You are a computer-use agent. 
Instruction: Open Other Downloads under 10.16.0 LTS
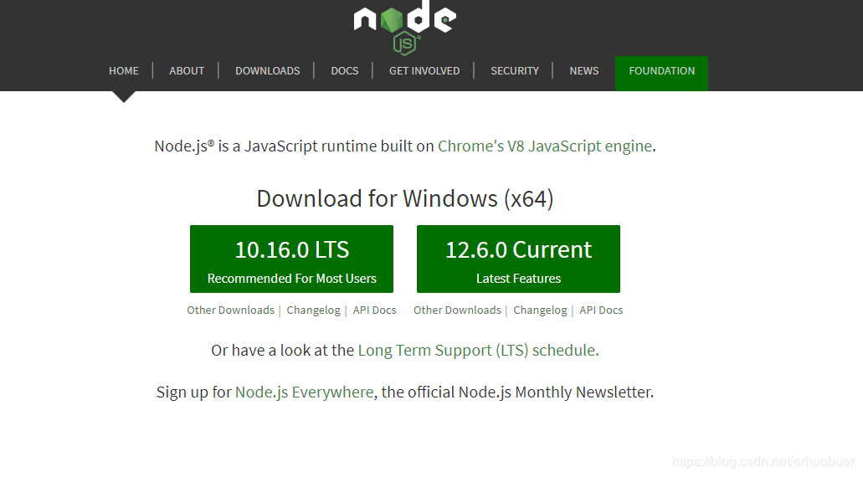[231, 310]
